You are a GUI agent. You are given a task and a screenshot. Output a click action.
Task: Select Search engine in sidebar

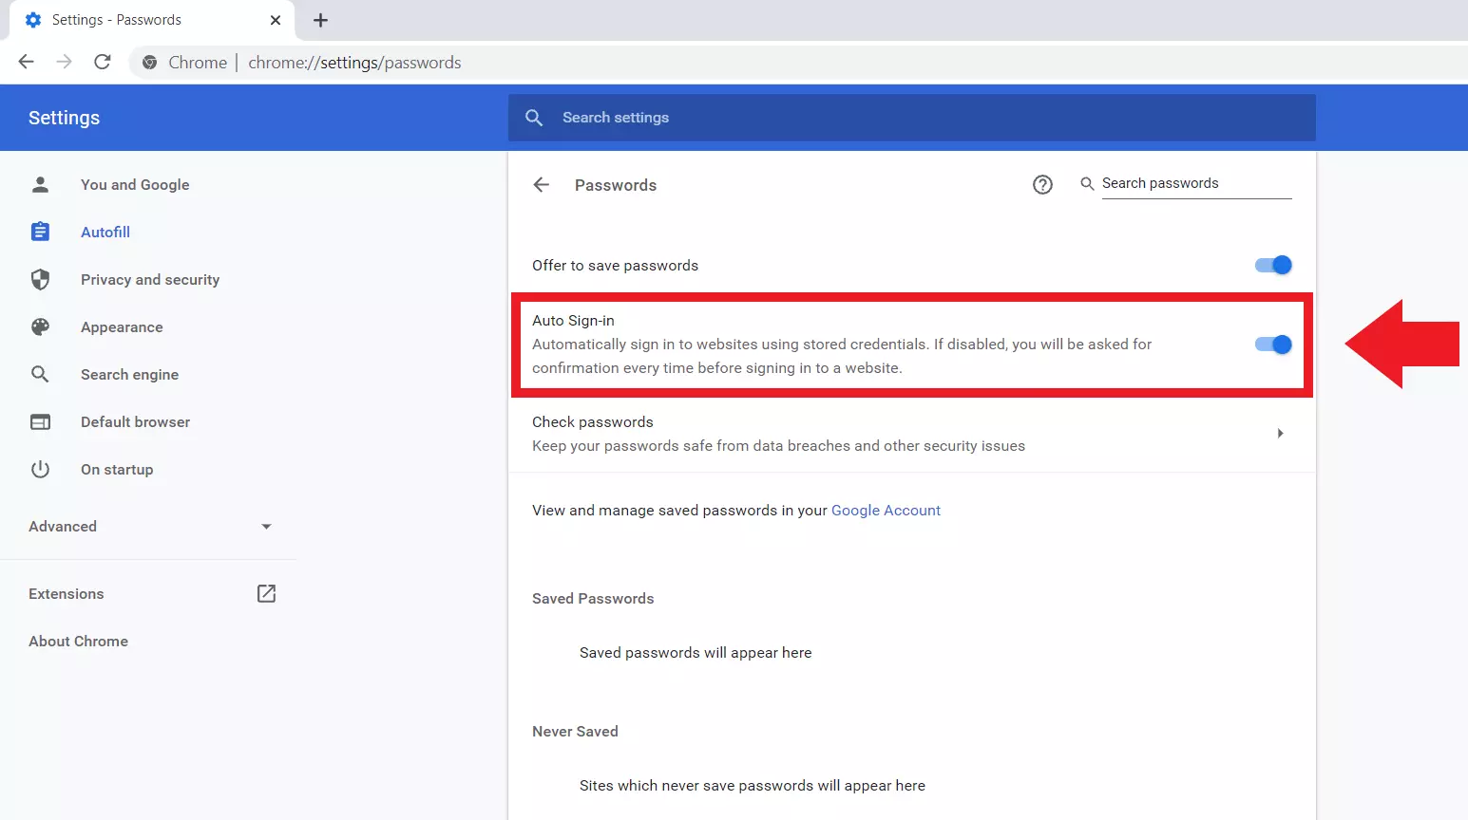[x=129, y=374]
